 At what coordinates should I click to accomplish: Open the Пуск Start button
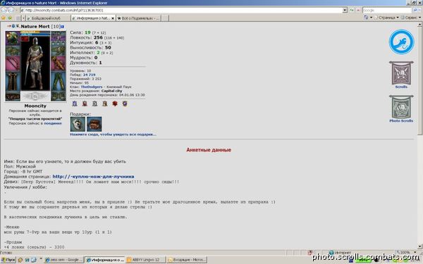8,260
